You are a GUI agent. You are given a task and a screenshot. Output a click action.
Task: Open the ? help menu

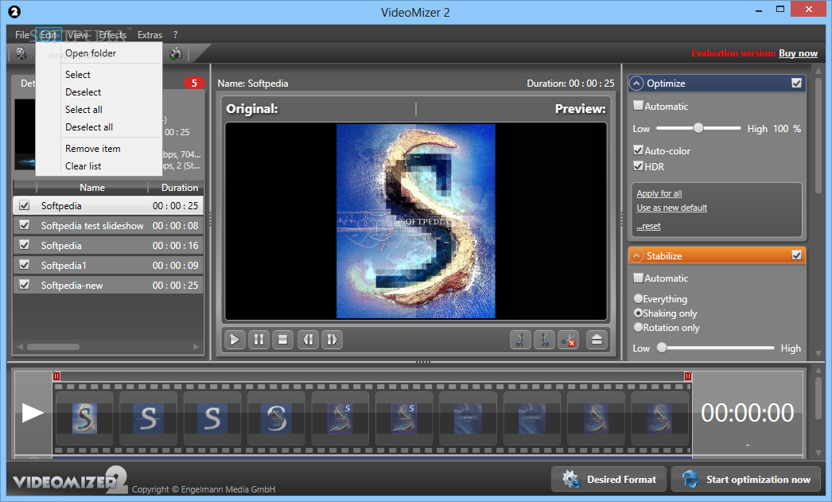pos(175,35)
